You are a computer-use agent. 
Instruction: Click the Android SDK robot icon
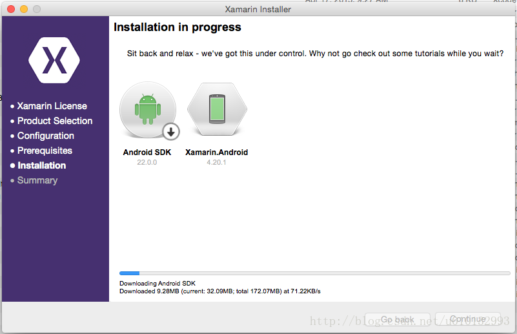(x=148, y=110)
